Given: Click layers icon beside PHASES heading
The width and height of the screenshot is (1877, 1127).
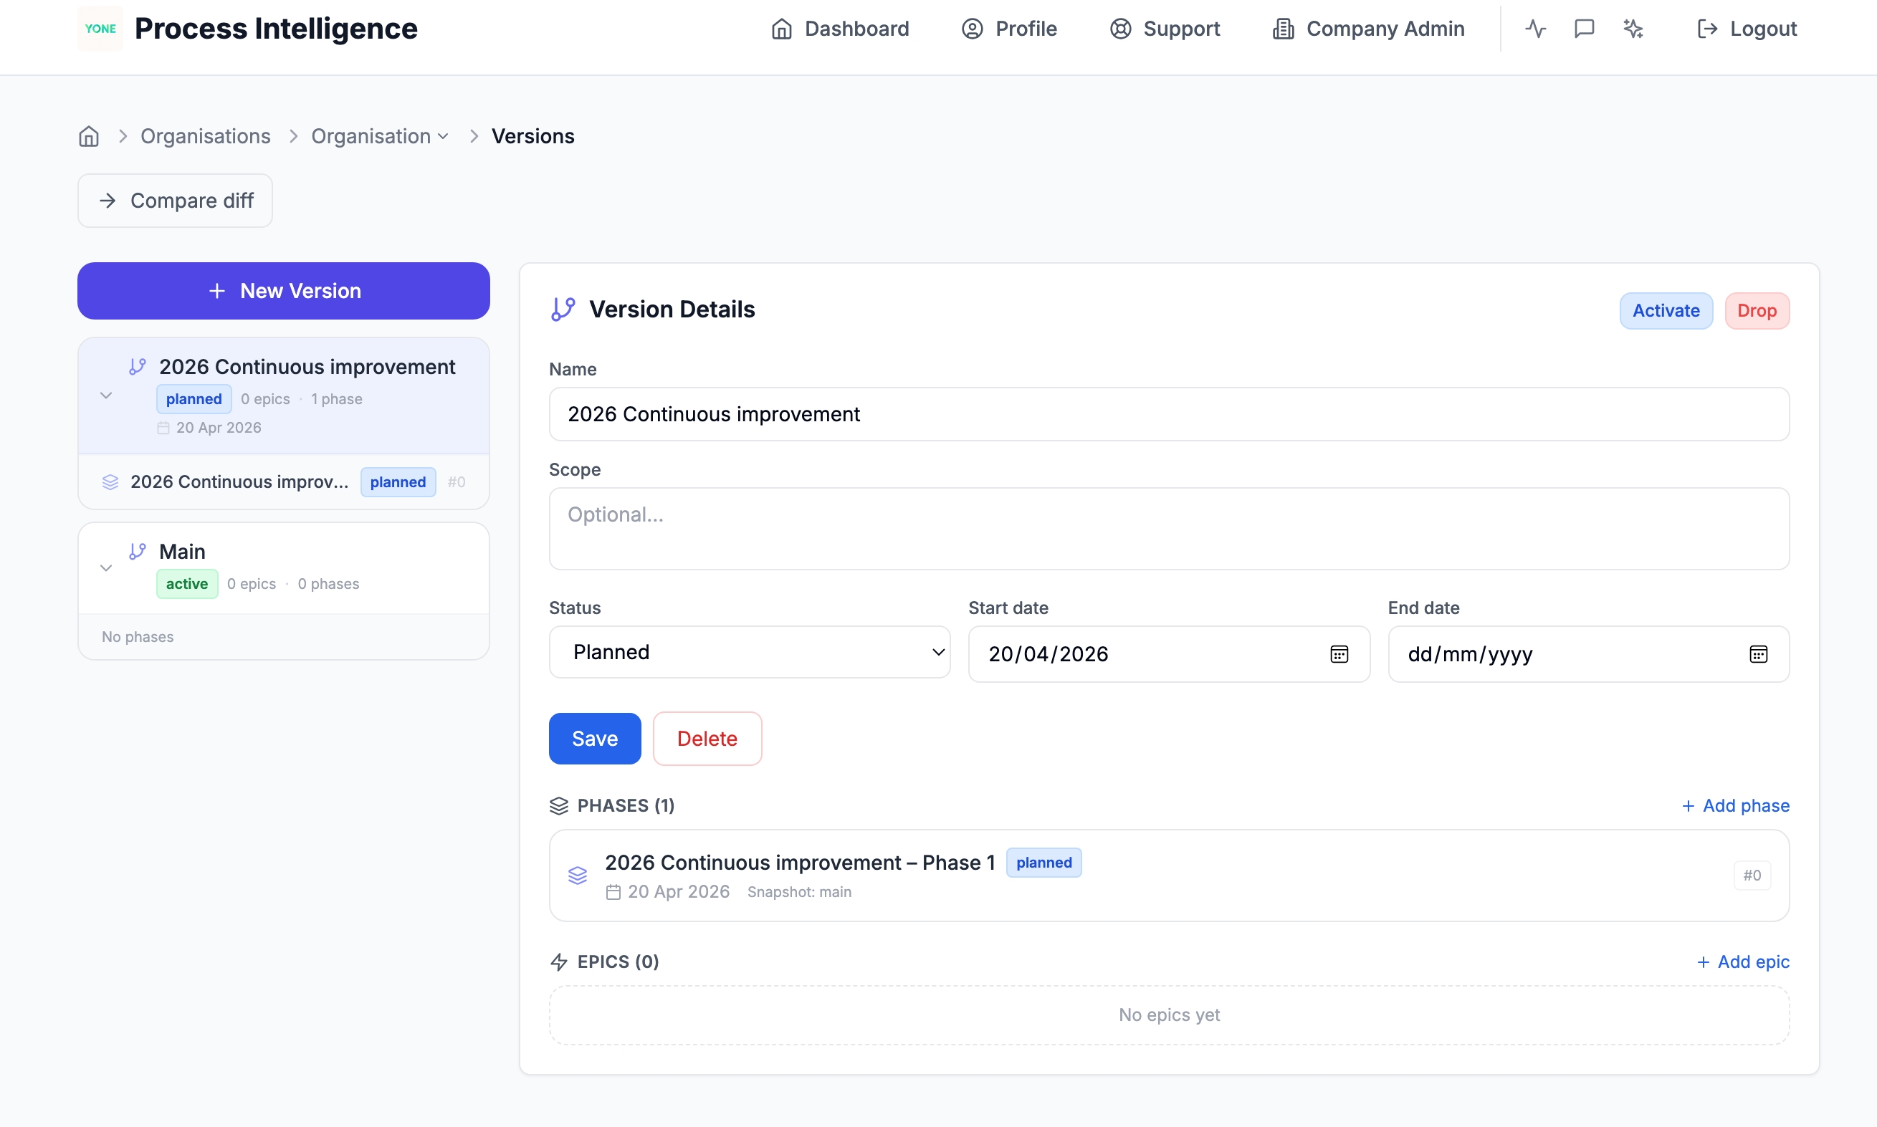Looking at the screenshot, I should [559, 806].
